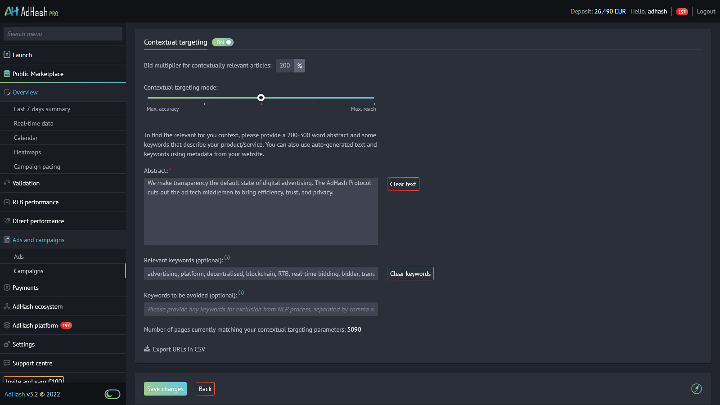720x405 pixels.
Task: Collapse the Overview section
Action: tap(25, 92)
